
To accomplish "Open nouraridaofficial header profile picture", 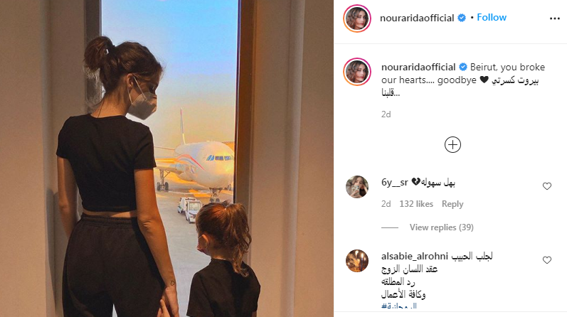I will tap(357, 18).
